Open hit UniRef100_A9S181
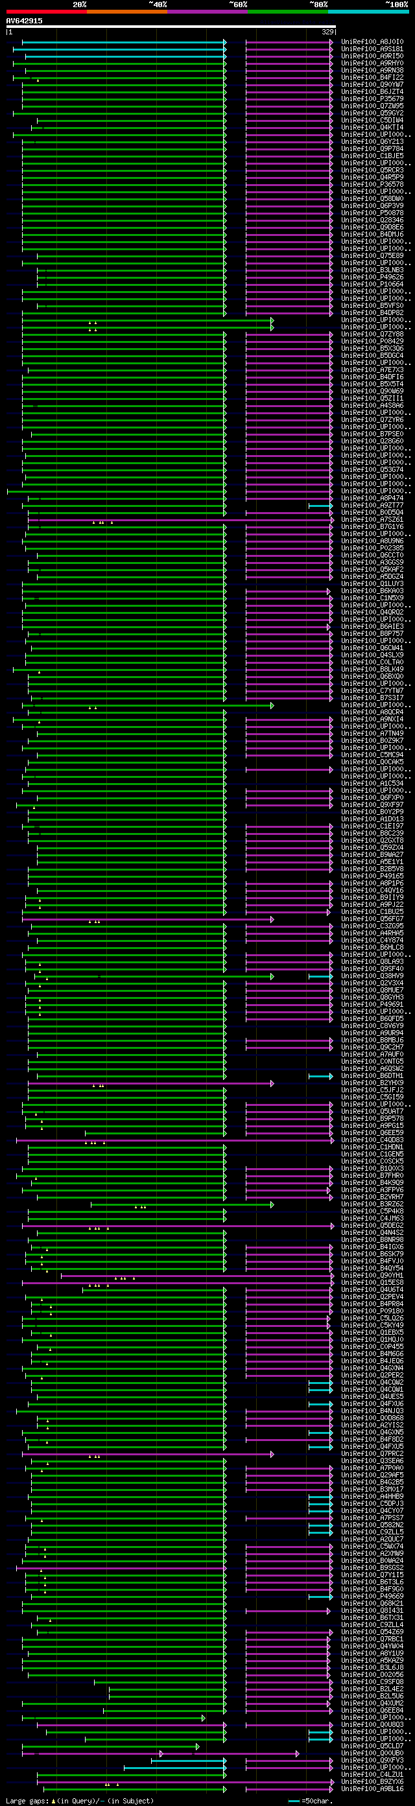Image resolution: width=415 pixels, height=1806 pixels. (x=372, y=49)
